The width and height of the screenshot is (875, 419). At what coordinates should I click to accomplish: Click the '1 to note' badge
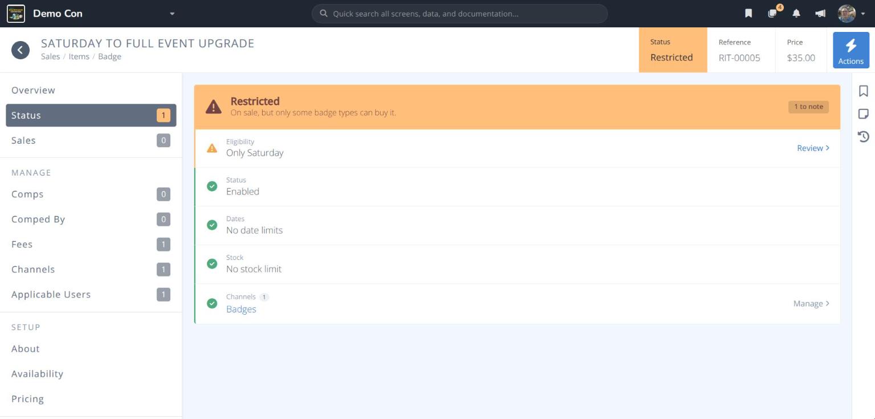(808, 107)
